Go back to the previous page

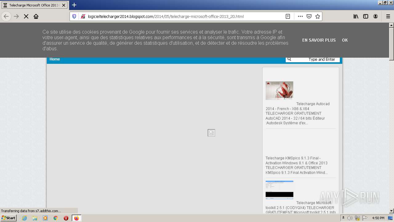pyautogui.click(x=6, y=16)
